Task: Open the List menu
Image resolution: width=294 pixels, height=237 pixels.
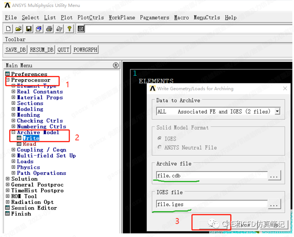Action: coord(50,18)
